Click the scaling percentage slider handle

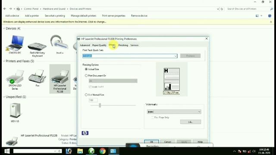[x=100, y=105]
